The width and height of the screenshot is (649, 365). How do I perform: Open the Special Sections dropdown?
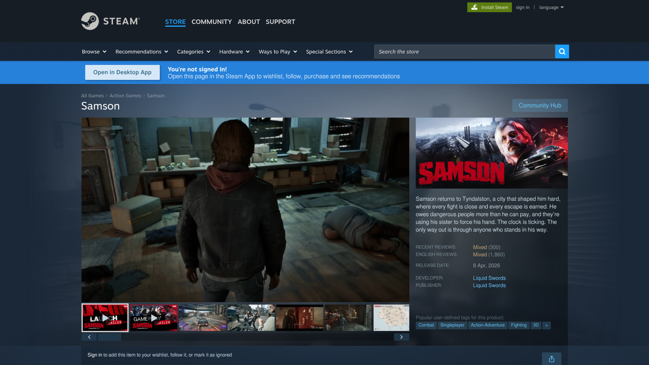click(329, 52)
